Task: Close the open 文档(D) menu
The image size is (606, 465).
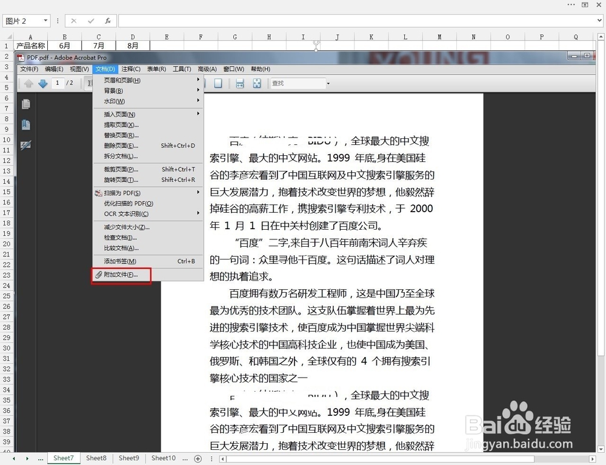Action: [x=105, y=69]
